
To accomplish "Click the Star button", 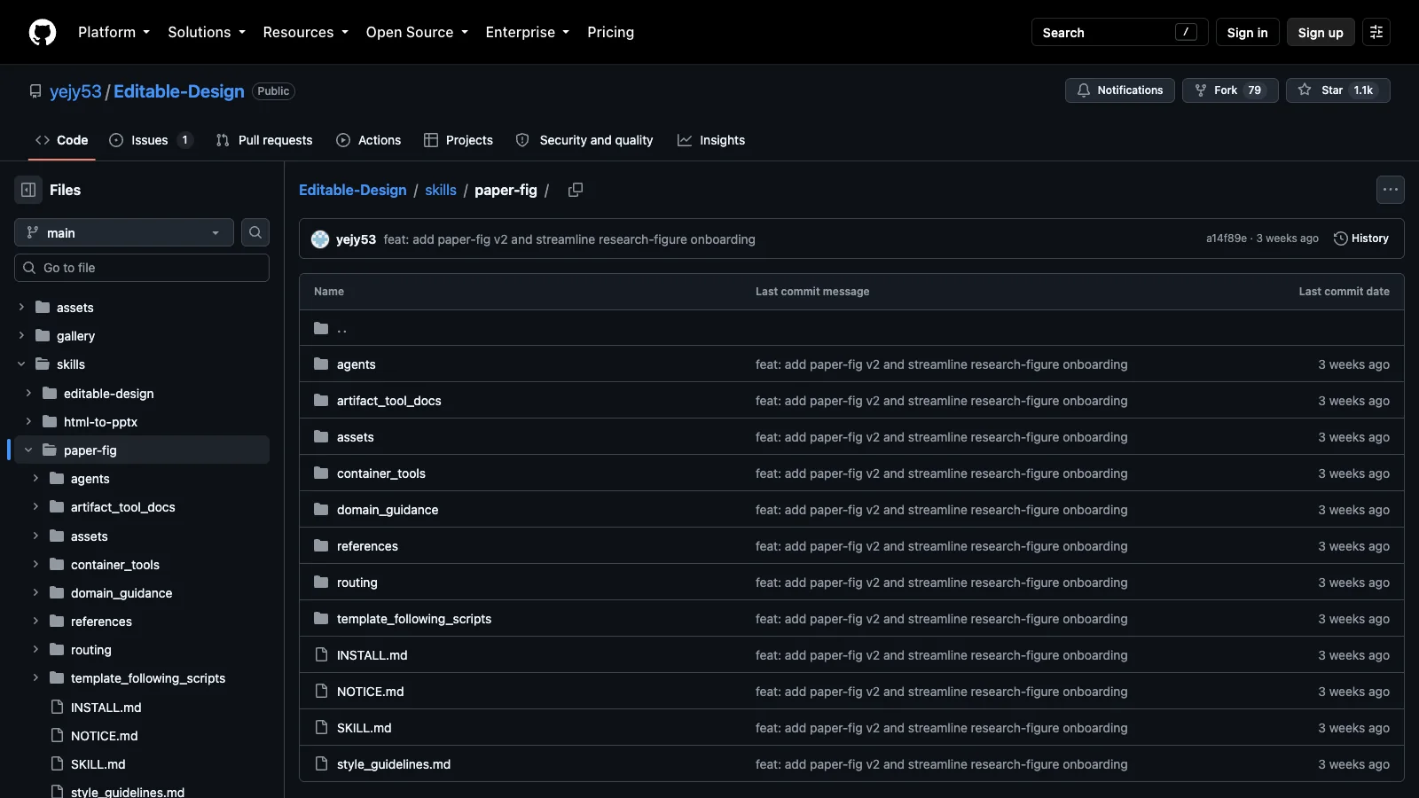I will (1337, 90).
